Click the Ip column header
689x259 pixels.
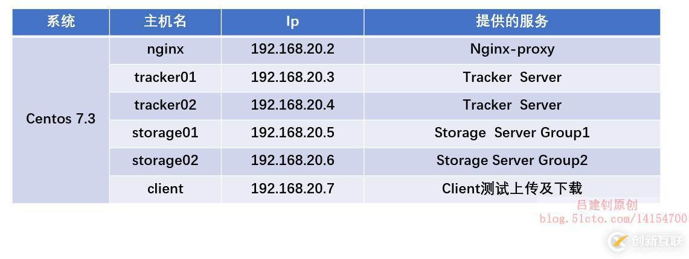click(292, 22)
